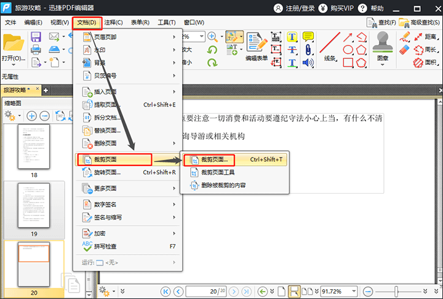Select the page 19 thumbnail
443x299 pixels.
click(33, 206)
